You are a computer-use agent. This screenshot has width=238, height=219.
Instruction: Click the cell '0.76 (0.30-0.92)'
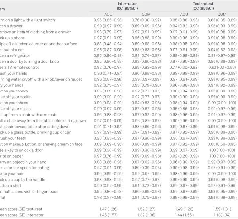146,20
